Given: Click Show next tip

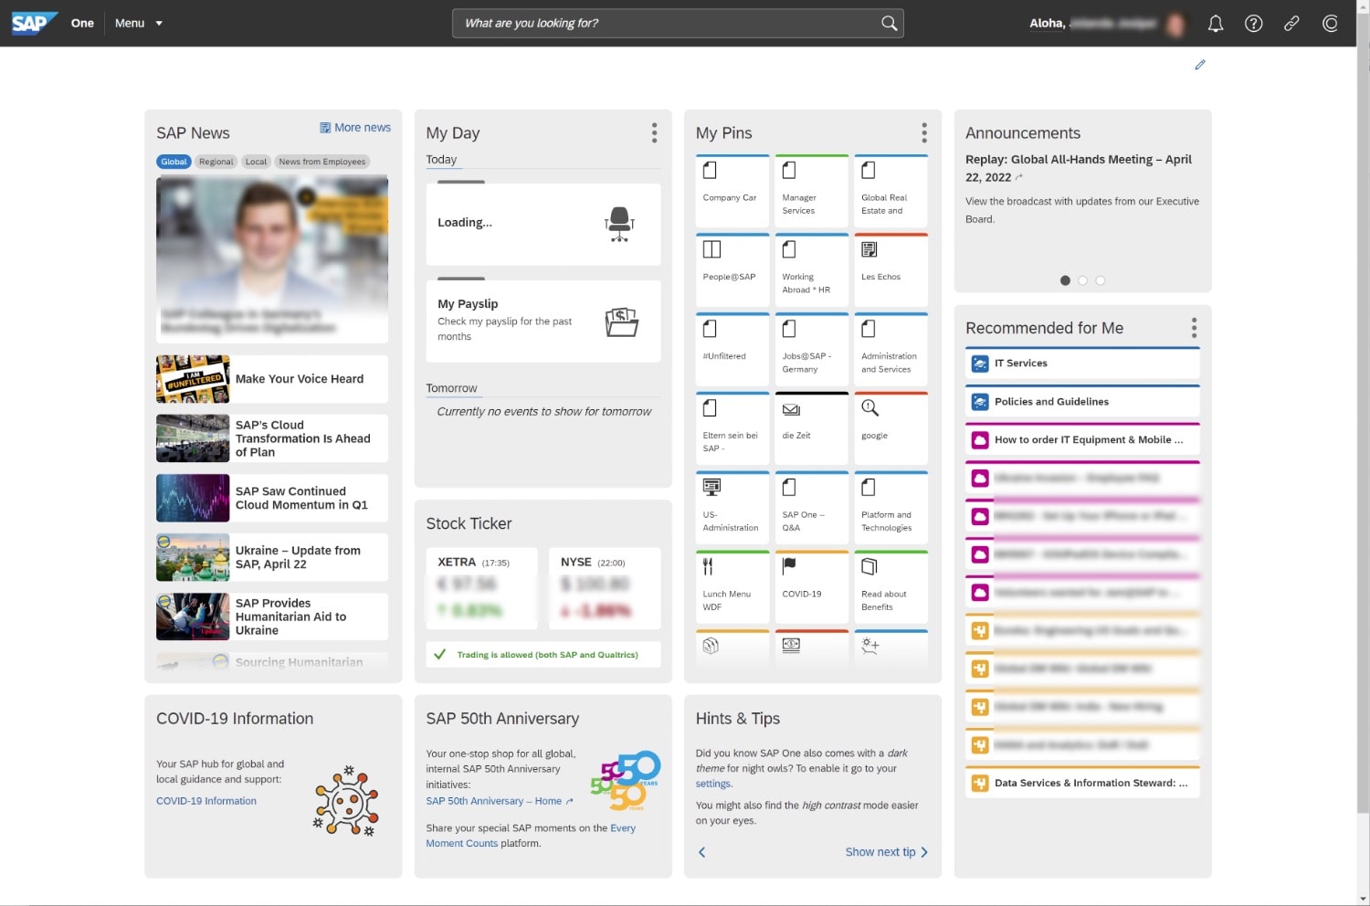Looking at the screenshot, I should click(886, 852).
